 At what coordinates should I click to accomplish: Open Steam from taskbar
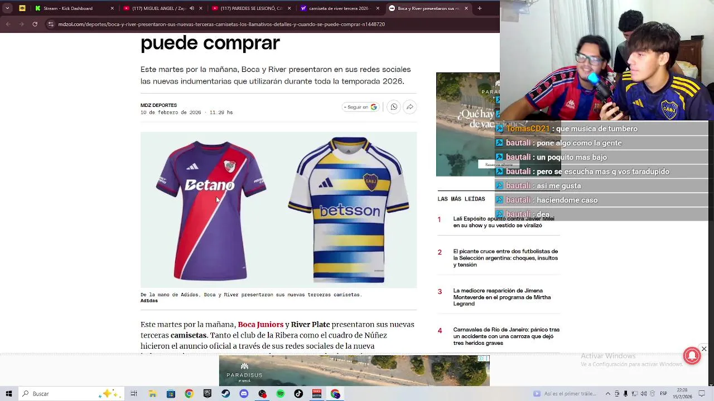(225, 394)
